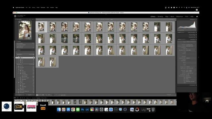Enable the Attribute library filter
The height and width of the screenshot is (119, 212).
coord(103,20)
